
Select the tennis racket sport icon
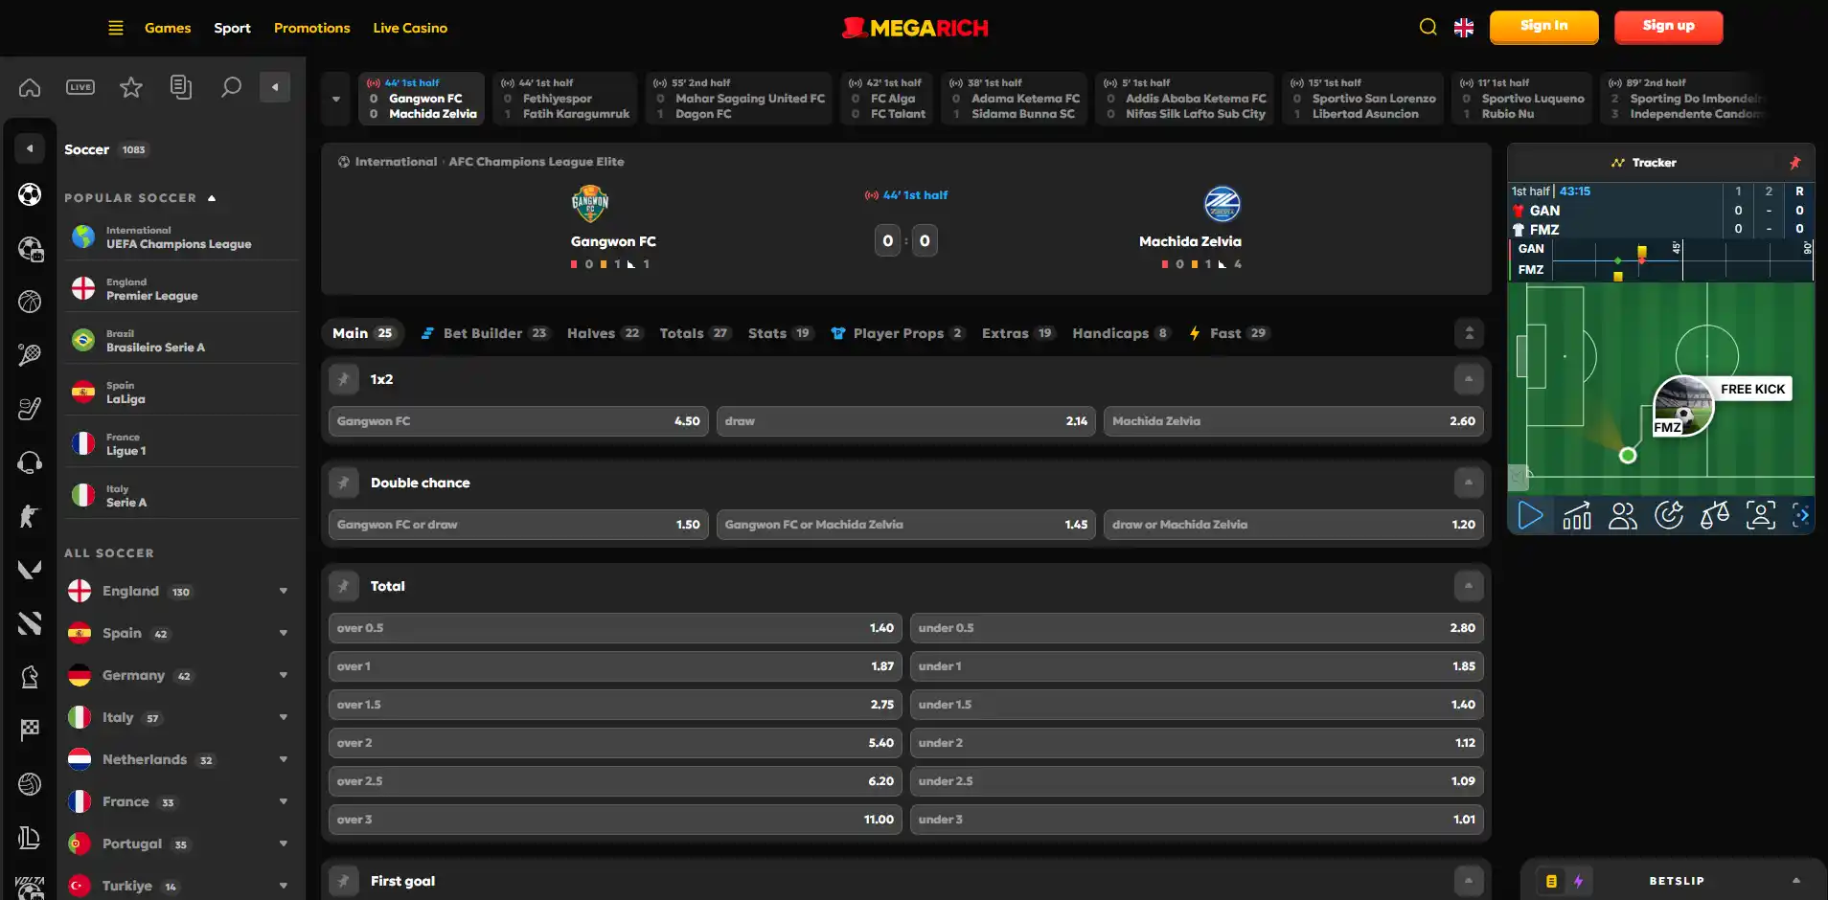(30, 355)
